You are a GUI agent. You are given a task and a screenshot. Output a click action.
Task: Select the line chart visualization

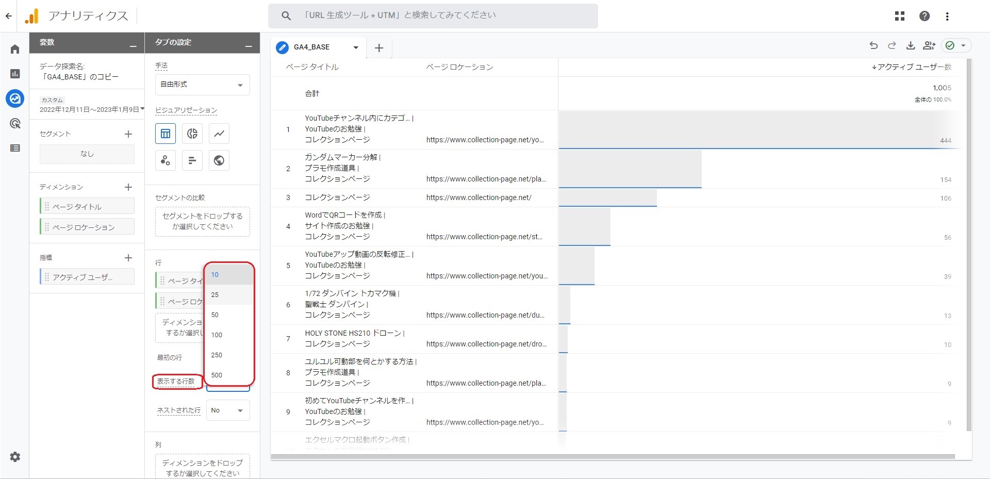pos(219,134)
